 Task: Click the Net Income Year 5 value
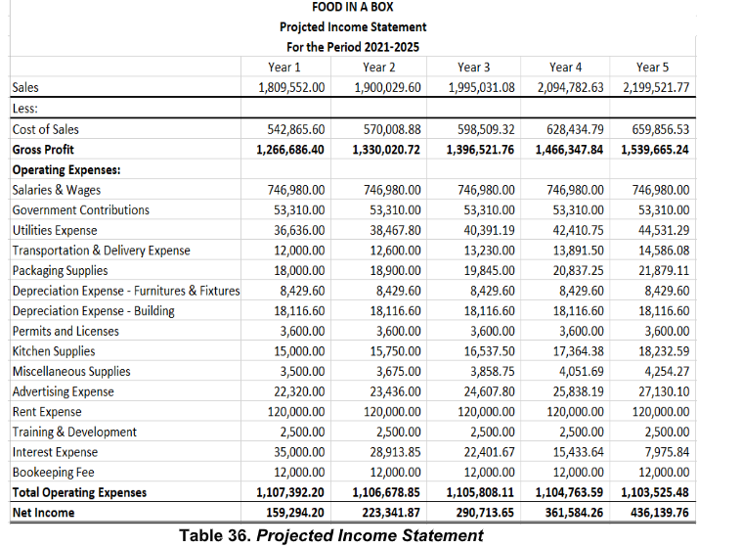(x=659, y=513)
